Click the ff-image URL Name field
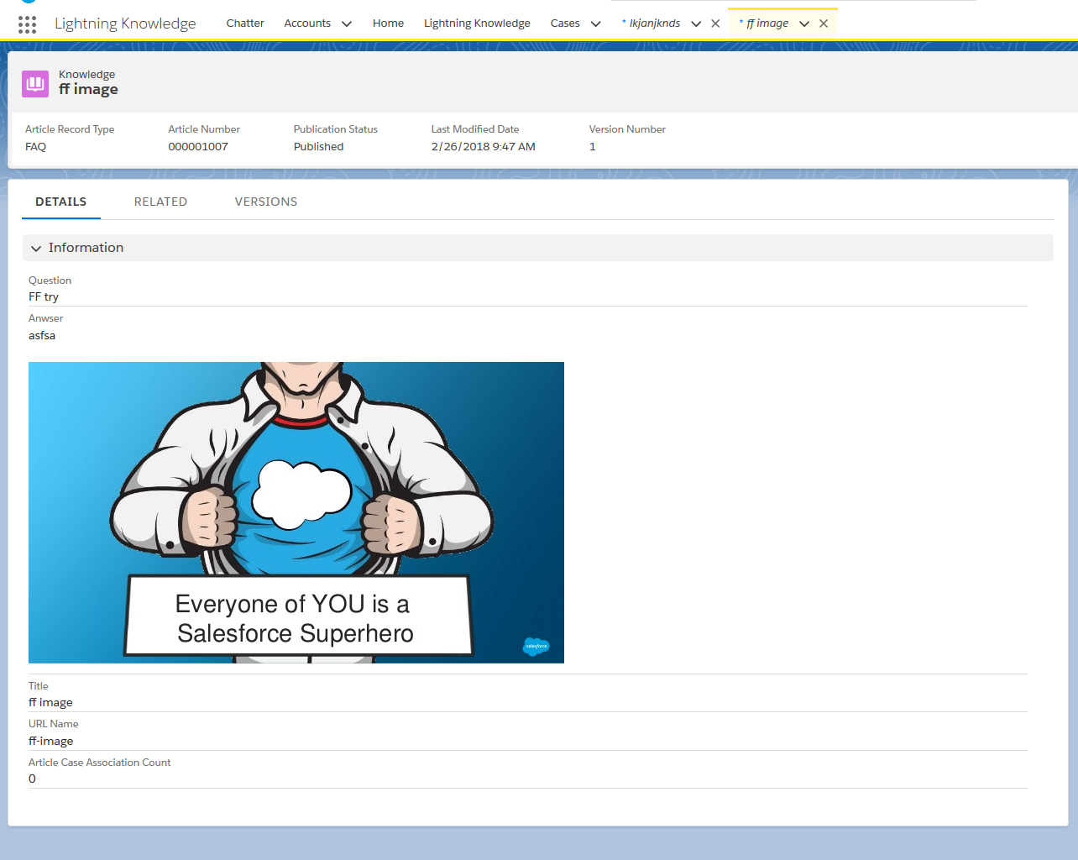This screenshot has height=860, width=1078. click(51, 741)
